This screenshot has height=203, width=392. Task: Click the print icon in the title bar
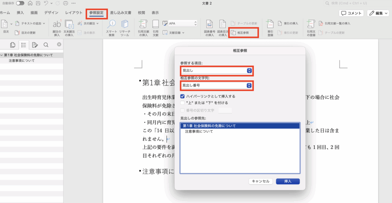(65, 3)
